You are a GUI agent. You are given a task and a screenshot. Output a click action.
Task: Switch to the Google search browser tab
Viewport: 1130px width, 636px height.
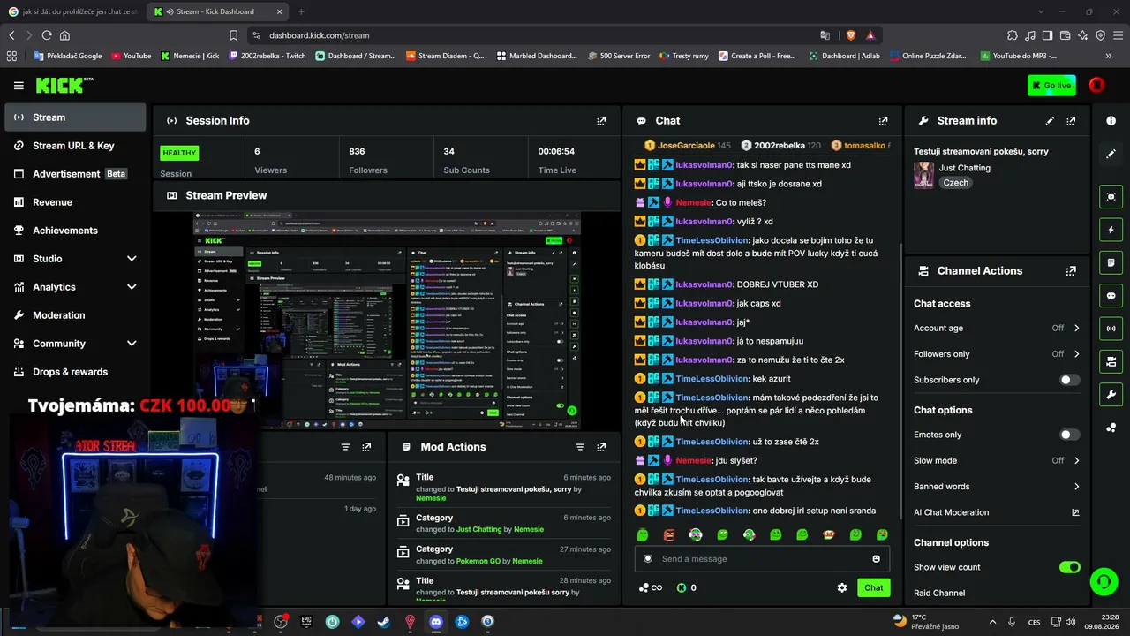pyautogui.click(x=72, y=11)
